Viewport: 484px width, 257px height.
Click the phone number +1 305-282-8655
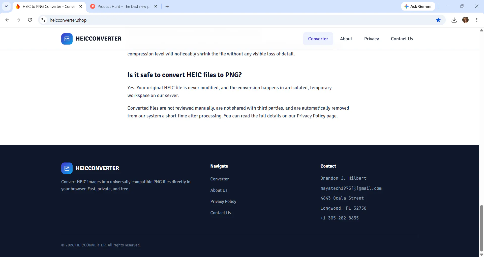339,218
